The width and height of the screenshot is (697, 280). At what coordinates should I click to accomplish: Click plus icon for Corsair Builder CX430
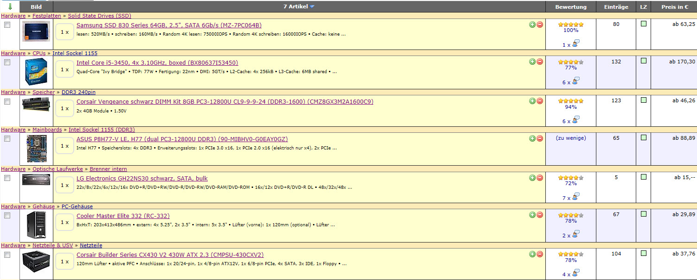pyautogui.click(x=532, y=254)
